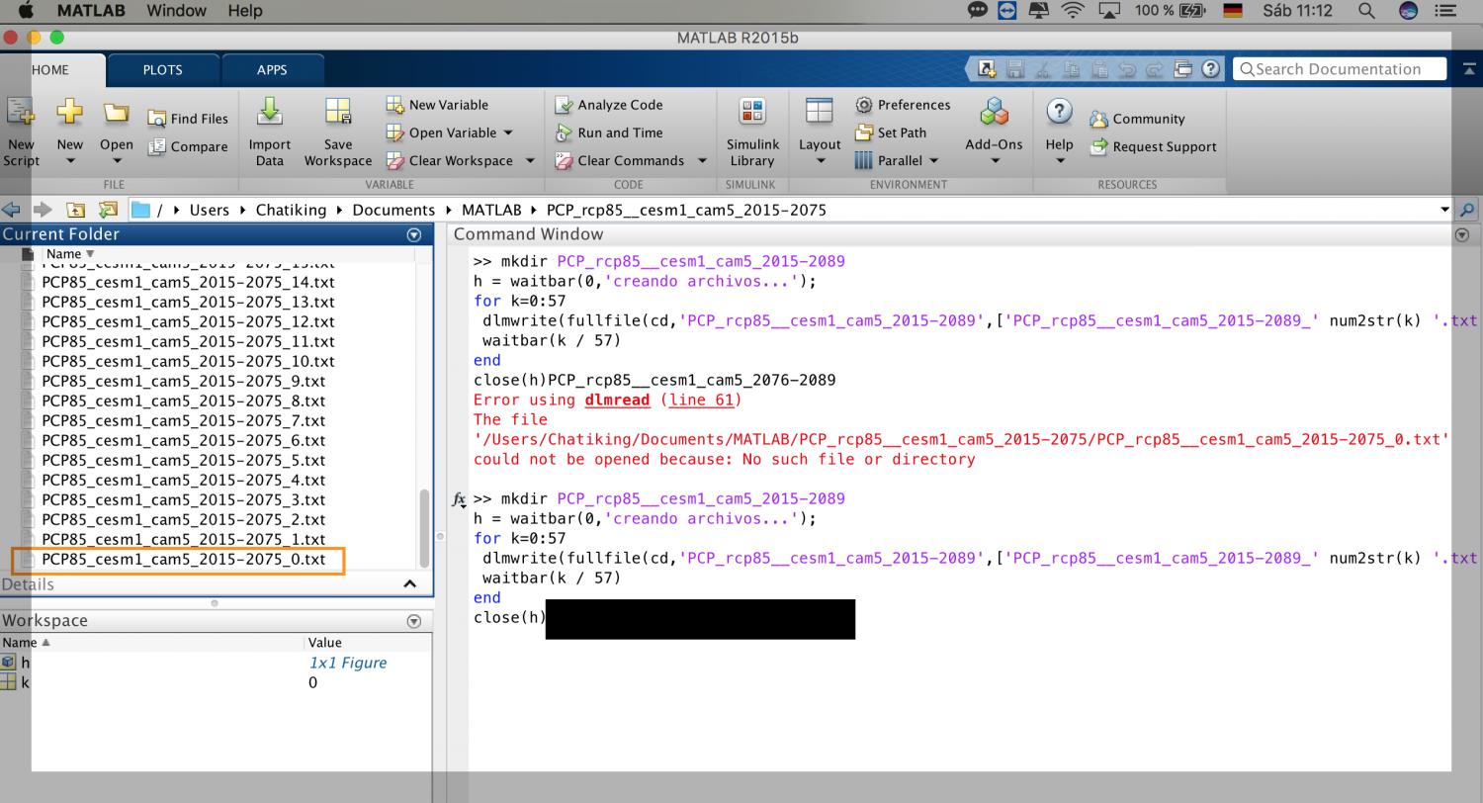This screenshot has width=1483, height=803.
Task: Click Request Support
Action: pos(1153,146)
